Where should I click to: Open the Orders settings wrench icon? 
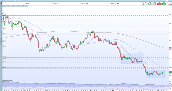pyautogui.click(x=88, y=4)
